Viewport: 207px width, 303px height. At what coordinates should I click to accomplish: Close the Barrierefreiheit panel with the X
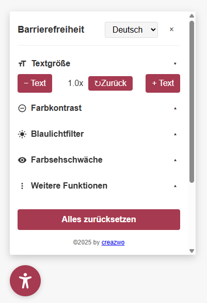click(171, 30)
